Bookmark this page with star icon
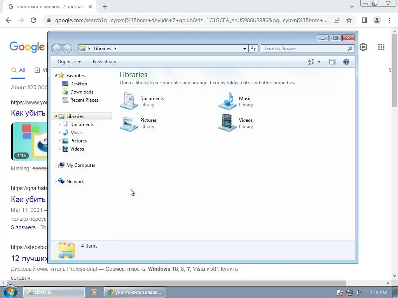 pyautogui.click(x=349, y=20)
